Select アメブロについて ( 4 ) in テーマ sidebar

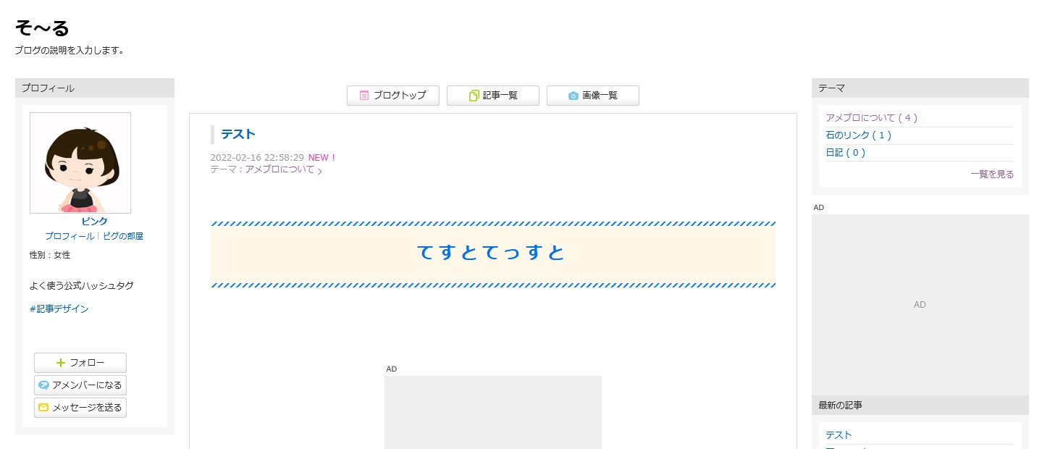pyautogui.click(x=872, y=117)
